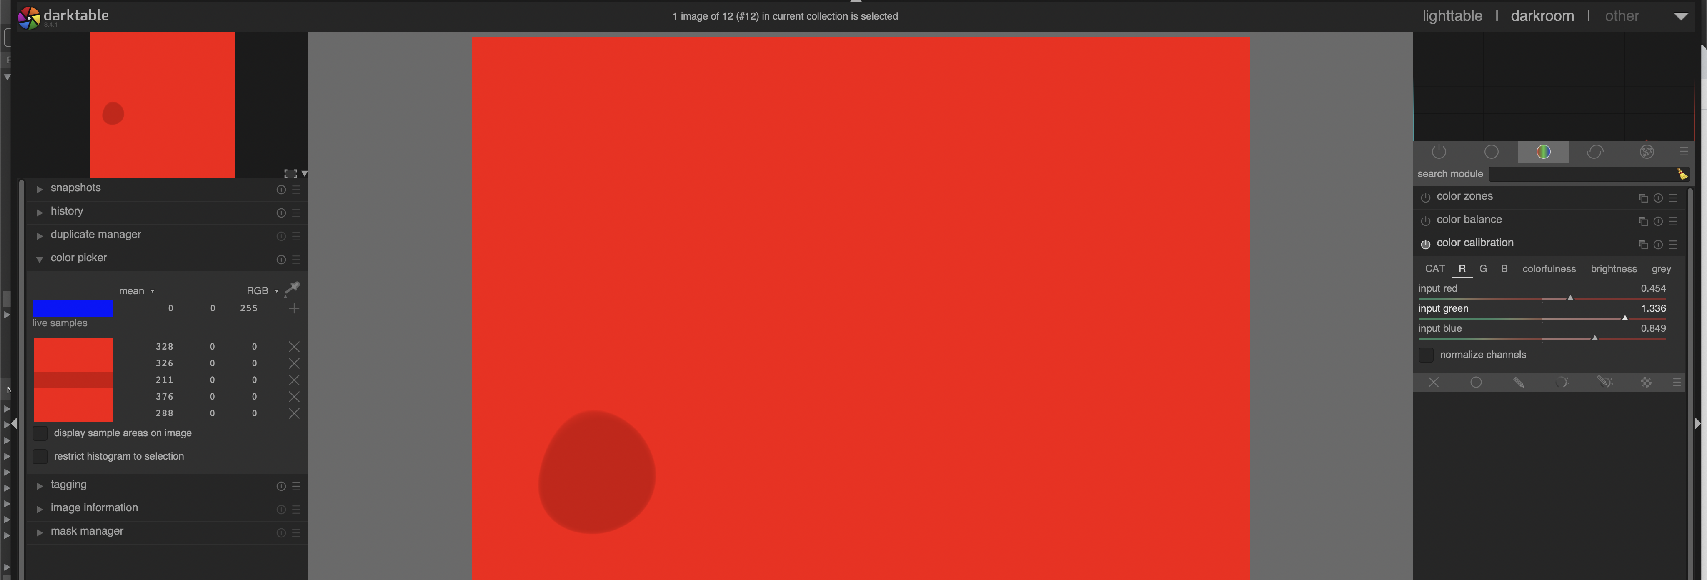Open multiple instances menu for color calibration
The width and height of the screenshot is (1707, 580).
(1643, 245)
